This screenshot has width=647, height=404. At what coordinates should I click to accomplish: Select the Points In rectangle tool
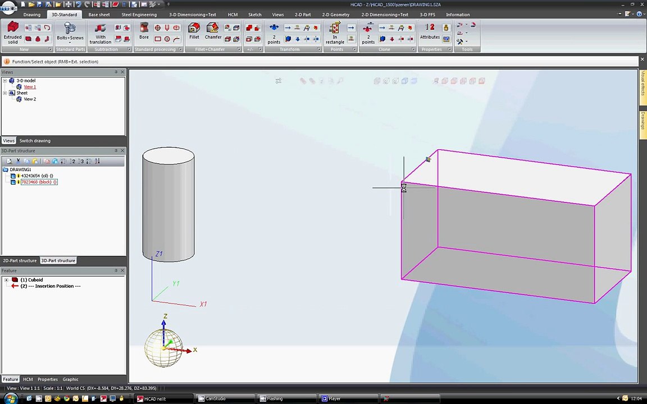tap(335, 33)
